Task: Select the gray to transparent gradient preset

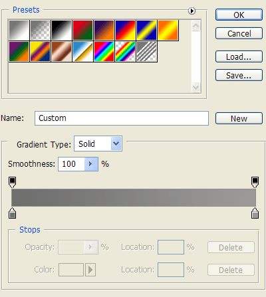Action: pos(41,31)
